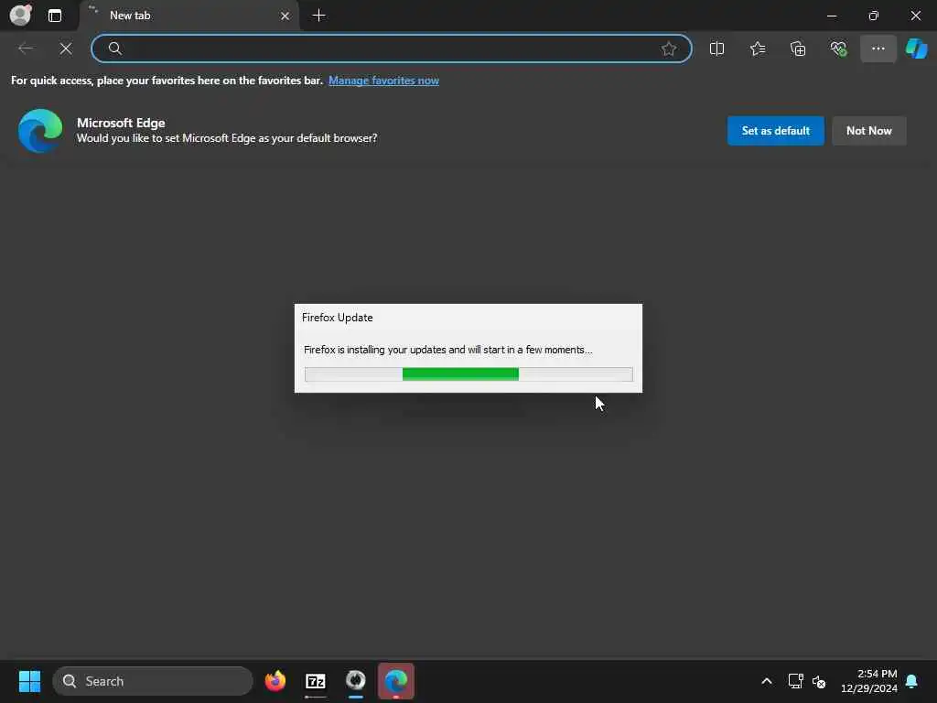
Task: Open Collections icon
Action: click(x=798, y=49)
